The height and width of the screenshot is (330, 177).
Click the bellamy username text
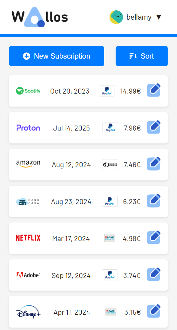(x=139, y=17)
